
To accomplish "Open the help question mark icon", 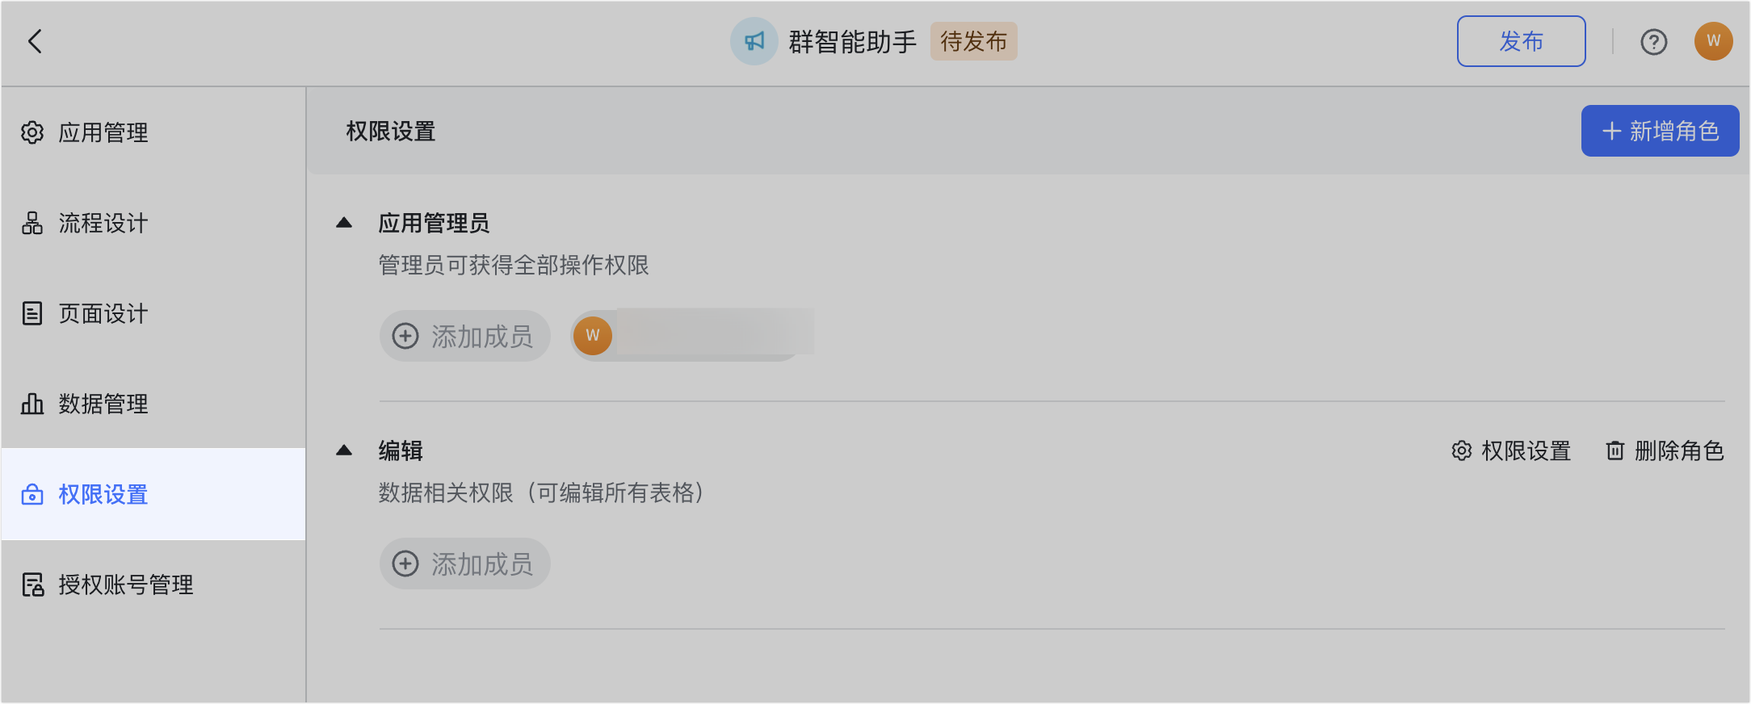I will (1653, 41).
